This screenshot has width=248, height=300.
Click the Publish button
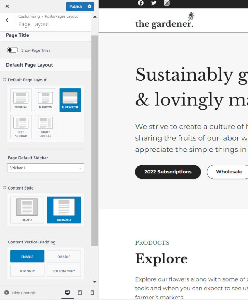coord(76,6)
